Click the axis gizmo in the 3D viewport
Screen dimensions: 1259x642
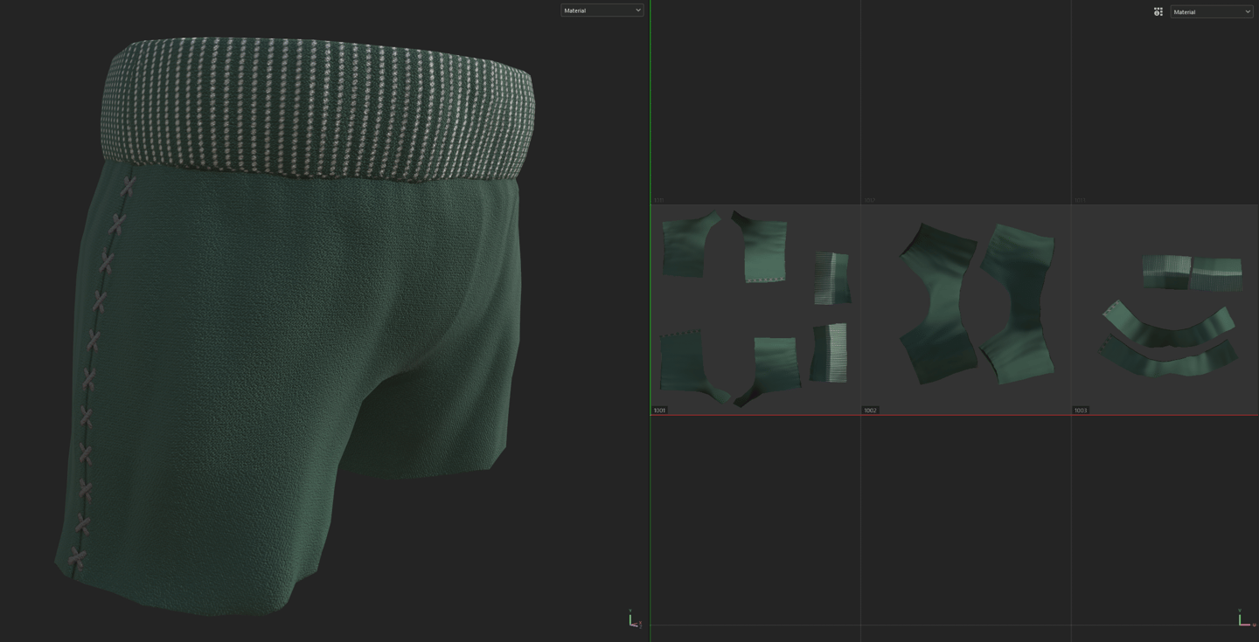coord(634,618)
